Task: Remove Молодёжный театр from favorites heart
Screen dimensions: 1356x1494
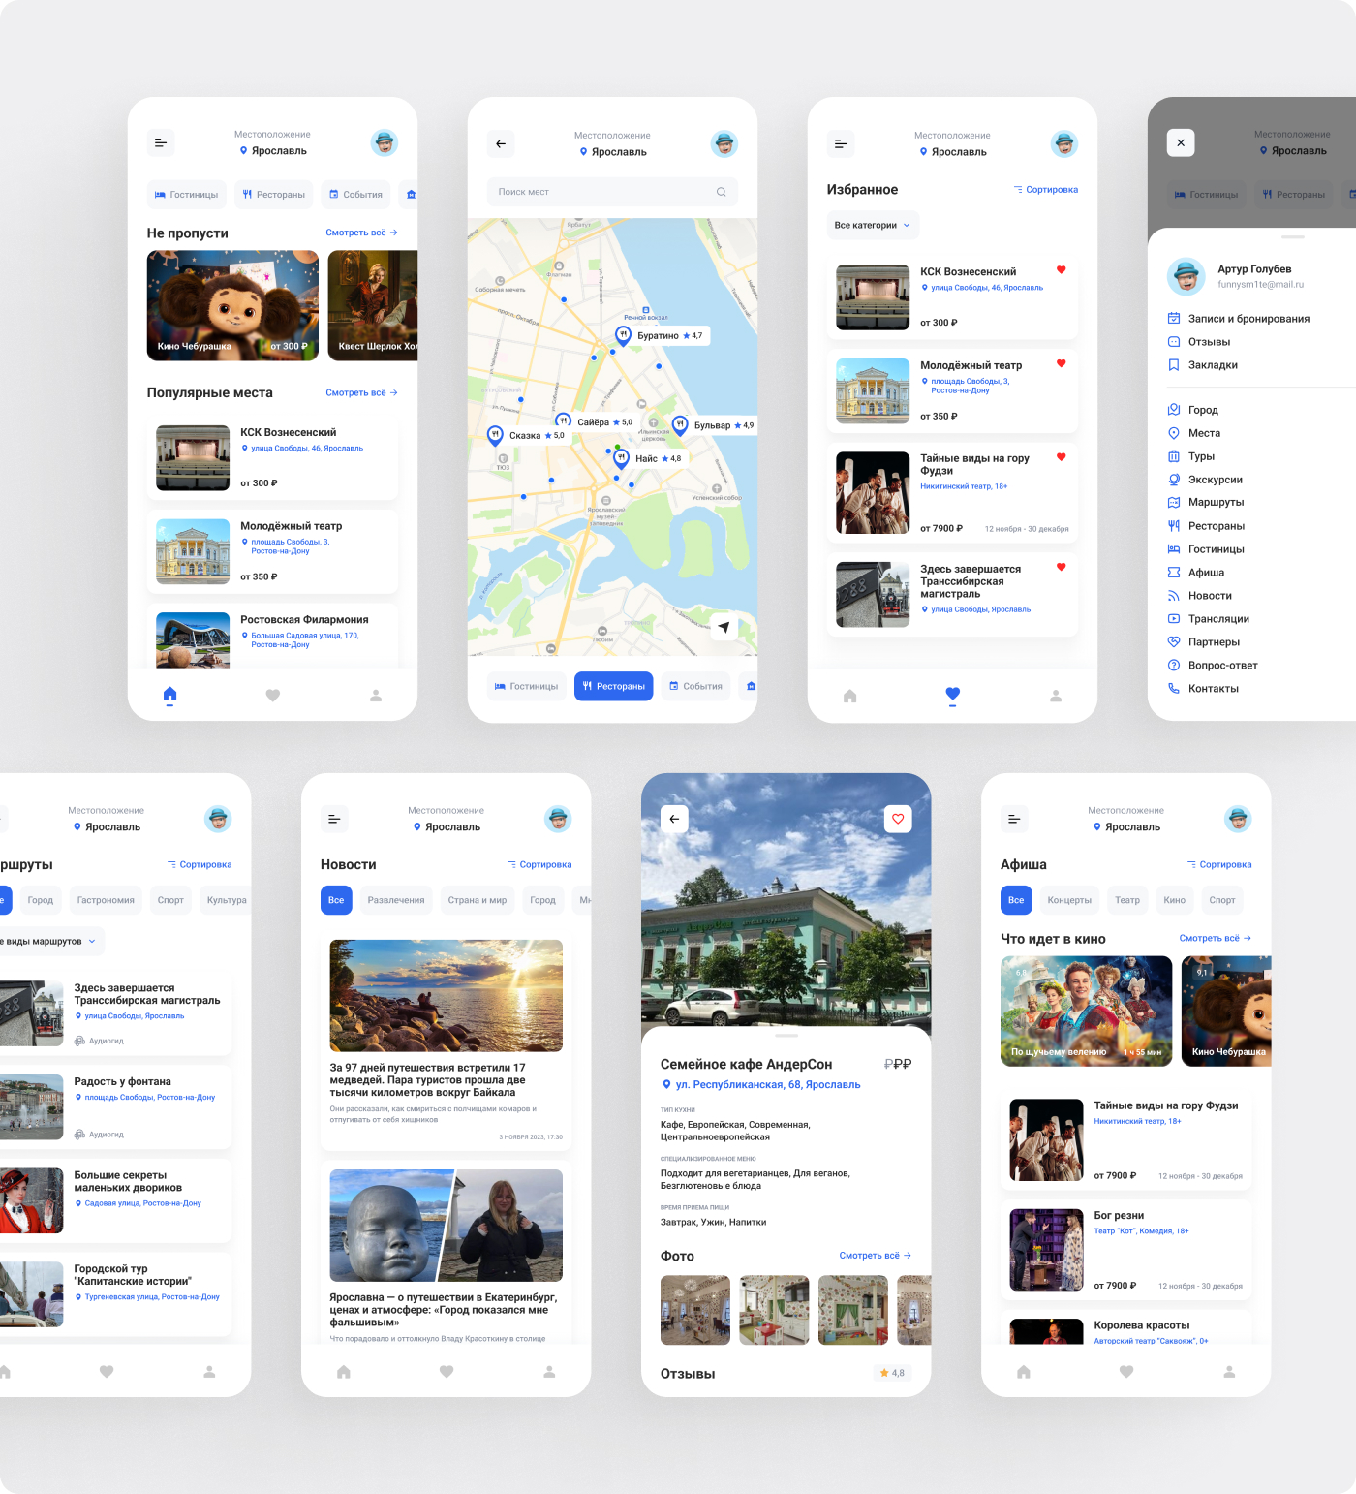Action: (1061, 364)
